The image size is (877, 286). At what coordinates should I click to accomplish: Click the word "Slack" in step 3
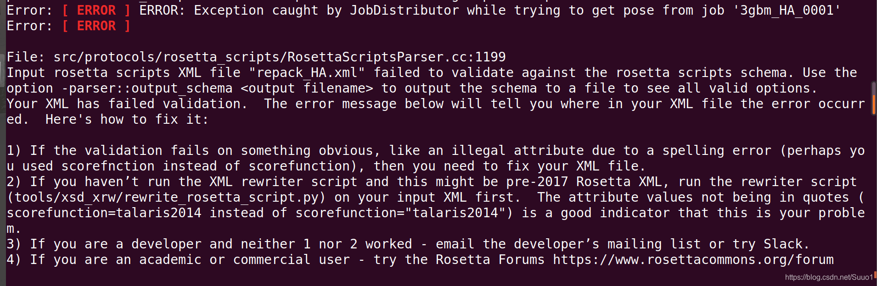(783, 244)
